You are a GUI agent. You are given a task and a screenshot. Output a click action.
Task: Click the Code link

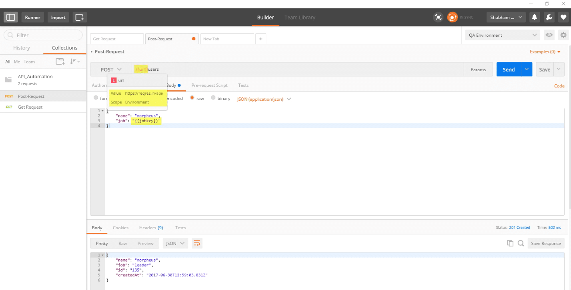coord(559,86)
